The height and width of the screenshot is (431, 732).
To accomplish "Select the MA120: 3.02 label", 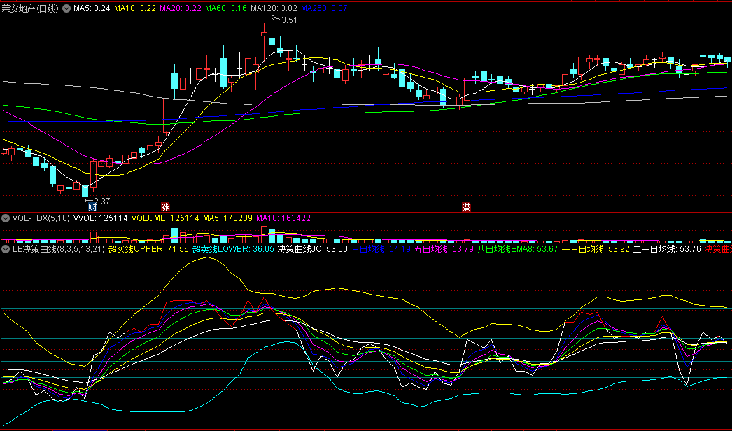I will pos(274,8).
